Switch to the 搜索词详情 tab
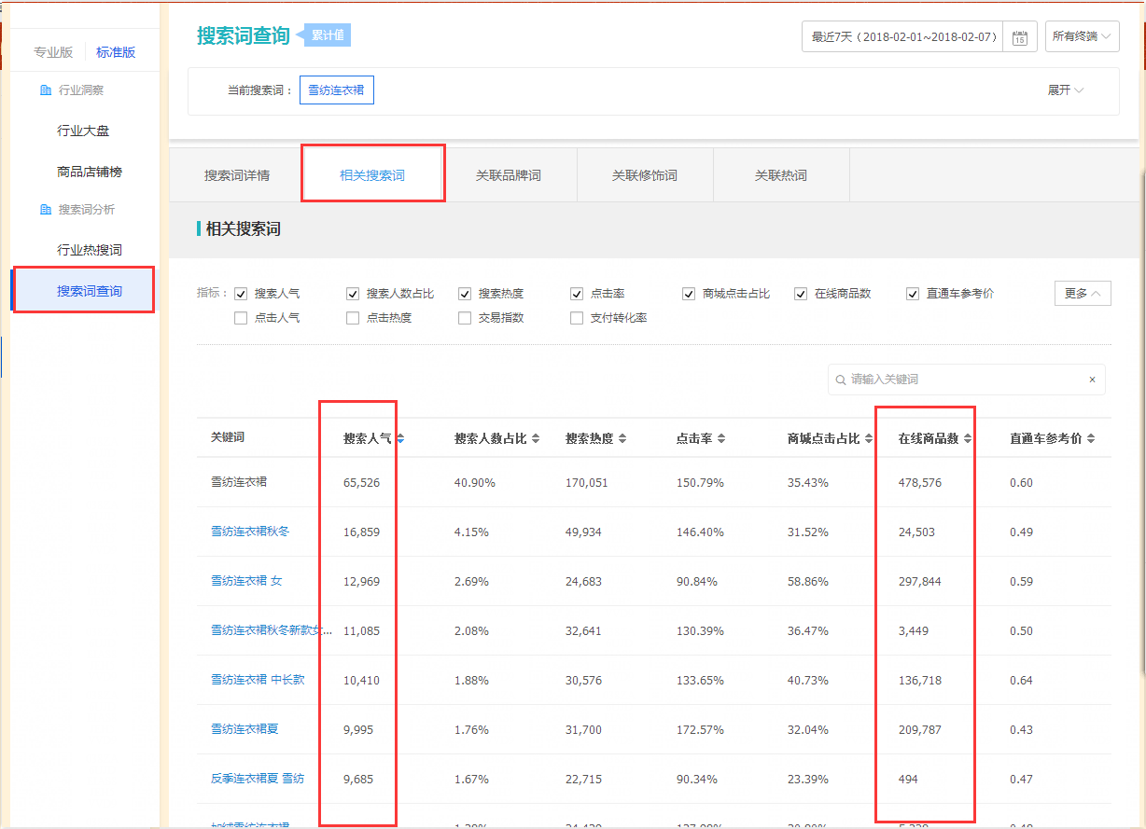This screenshot has width=1146, height=829. tap(237, 175)
